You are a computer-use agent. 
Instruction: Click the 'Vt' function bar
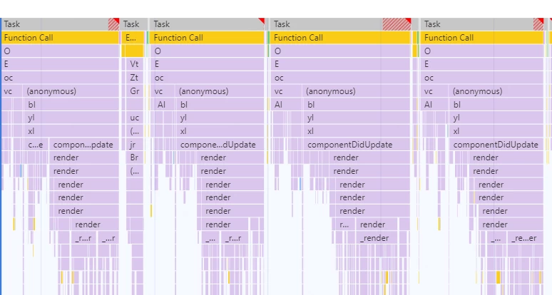click(x=134, y=64)
